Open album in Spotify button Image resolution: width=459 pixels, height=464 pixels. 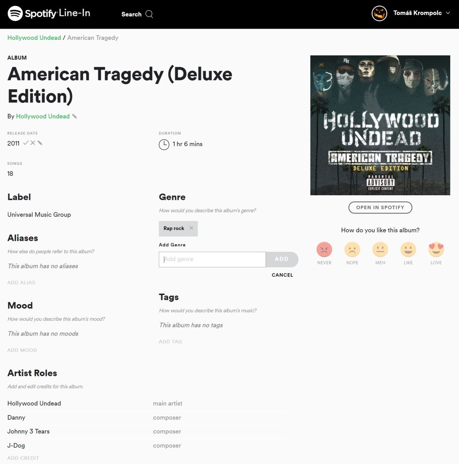381,208
